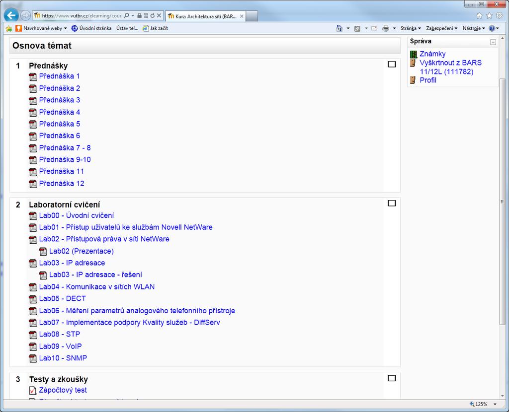
Task: Click quiz icon beside Zápočtový test
Action: (x=33, y=391)
